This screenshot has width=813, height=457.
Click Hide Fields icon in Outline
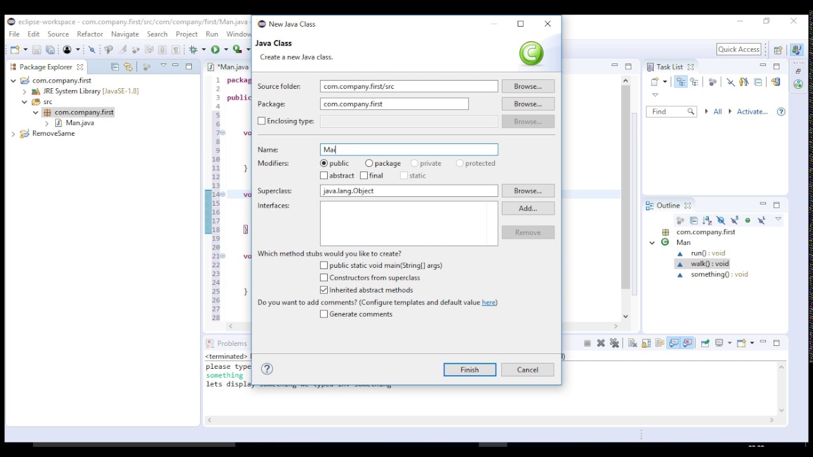(x=721, y=220)
